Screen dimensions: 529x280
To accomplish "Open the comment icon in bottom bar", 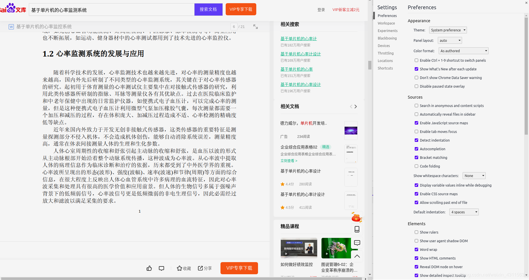I will click(162, 268).
